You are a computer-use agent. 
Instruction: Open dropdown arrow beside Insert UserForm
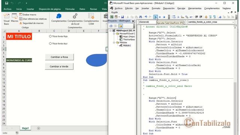119,17
